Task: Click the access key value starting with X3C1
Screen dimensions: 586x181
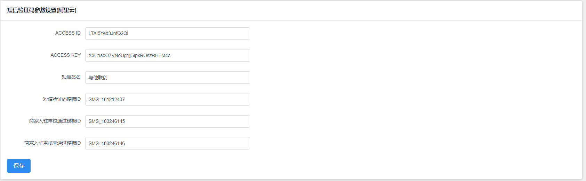Action: (x=129, y=55)
